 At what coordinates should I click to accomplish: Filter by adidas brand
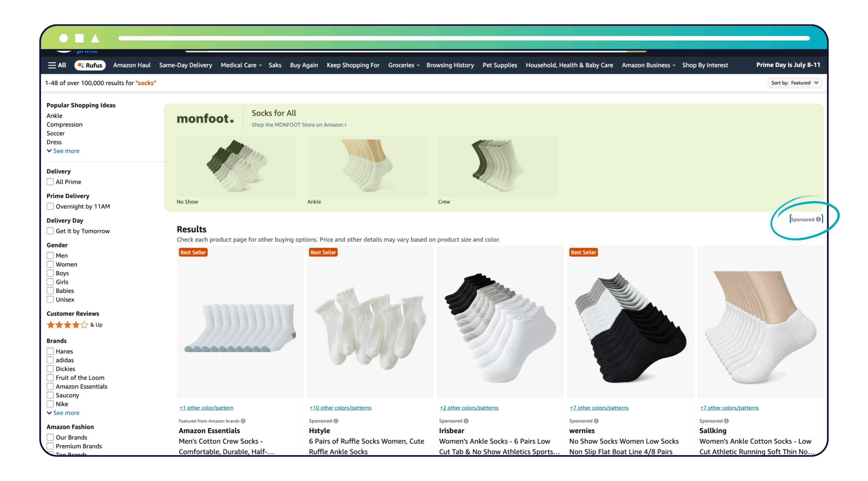point(50,360)
